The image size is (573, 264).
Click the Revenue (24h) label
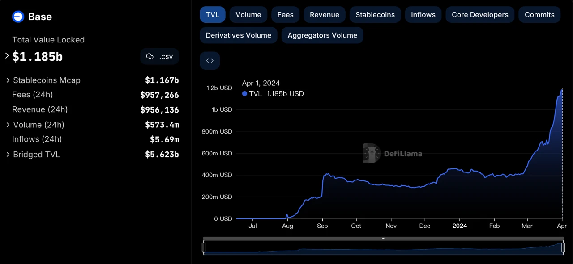(40, 109)
